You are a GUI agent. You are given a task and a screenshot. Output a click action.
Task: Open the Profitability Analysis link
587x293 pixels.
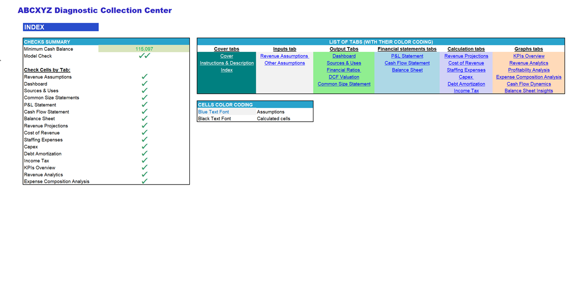click(x=529, y=70)
